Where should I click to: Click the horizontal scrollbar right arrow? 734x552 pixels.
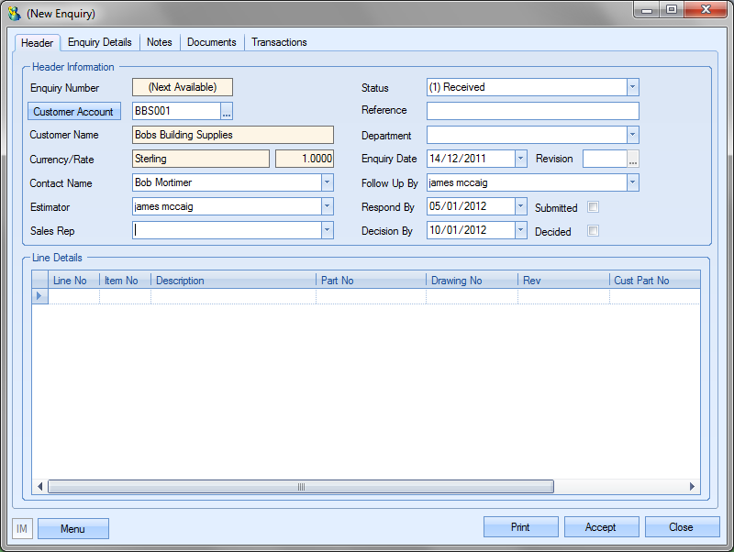point(693,487)
